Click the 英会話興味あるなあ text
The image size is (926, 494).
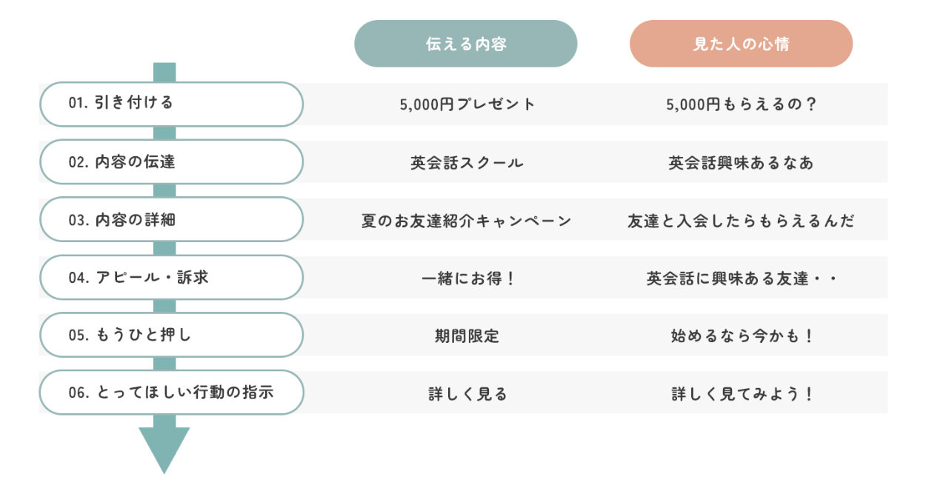coord(741,162)
